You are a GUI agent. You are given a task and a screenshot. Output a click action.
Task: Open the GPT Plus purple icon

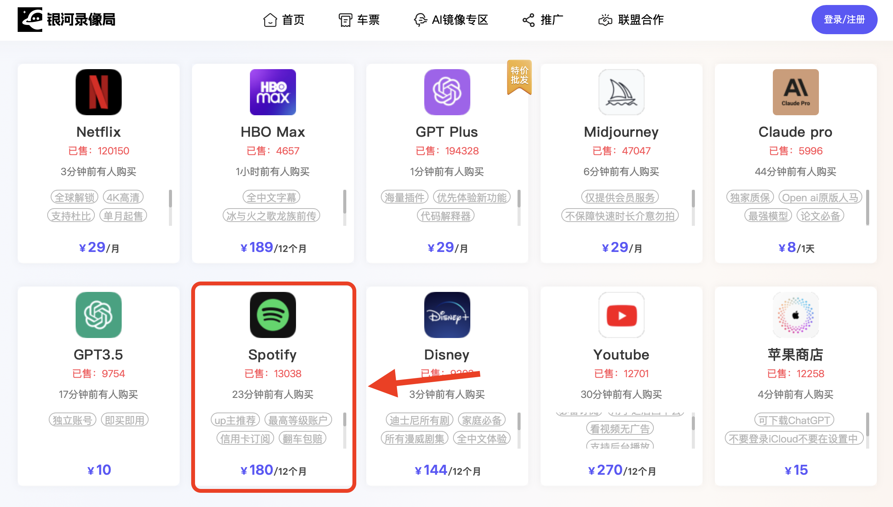click(447, 92)
